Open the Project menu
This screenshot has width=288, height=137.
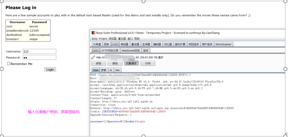tap(103, 39)
